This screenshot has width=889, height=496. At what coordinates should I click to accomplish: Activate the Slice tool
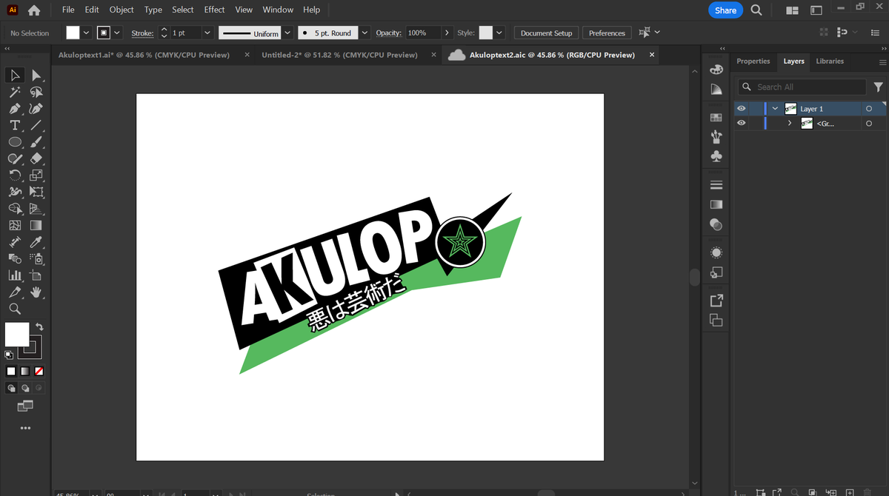pos(15,292)
